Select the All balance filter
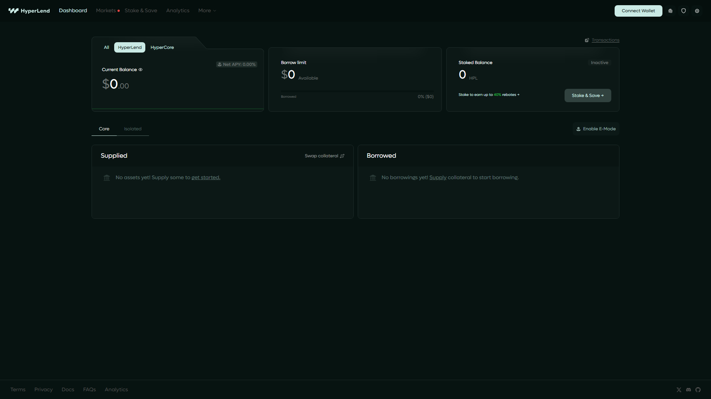 pos(106,47)
